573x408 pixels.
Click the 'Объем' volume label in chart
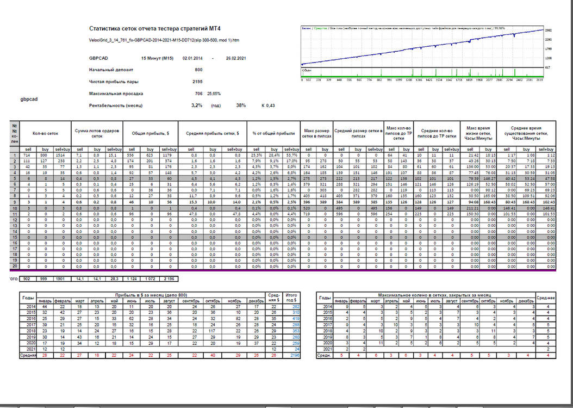[x=307, y=70]
